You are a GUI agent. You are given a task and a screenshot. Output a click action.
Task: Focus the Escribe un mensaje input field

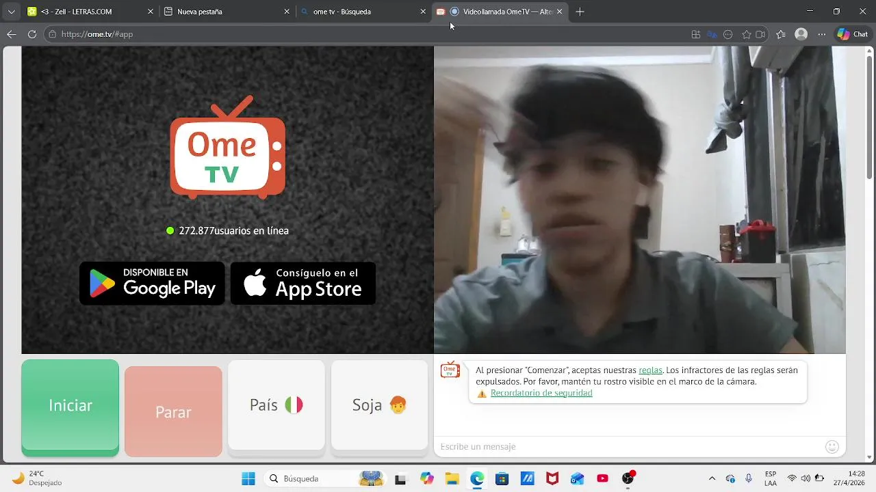point(630,446)
